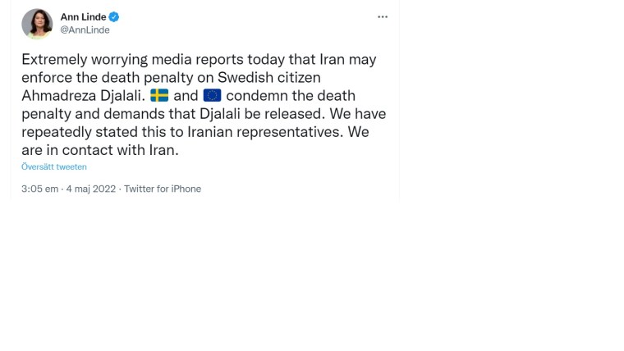Click the blue verified badge
This screenshot has height=351, width=624.
114,17
